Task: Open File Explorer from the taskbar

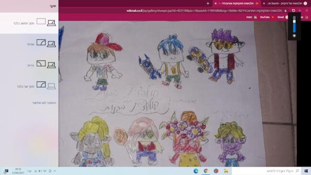Action: tap(226, 171)
